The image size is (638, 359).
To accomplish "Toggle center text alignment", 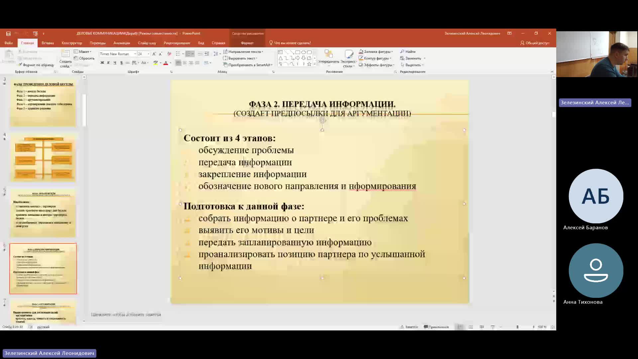I will coord(184,63).
